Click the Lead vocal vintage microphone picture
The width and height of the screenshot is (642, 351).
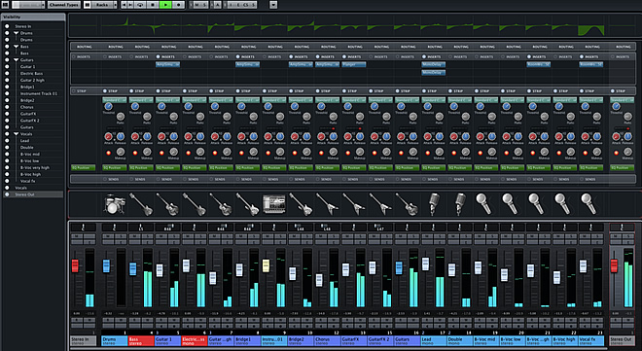click(434, 204)
